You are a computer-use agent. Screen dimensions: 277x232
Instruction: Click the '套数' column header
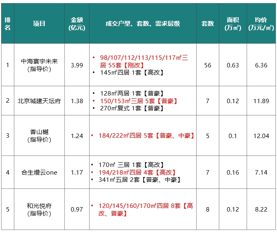coord(208,24)
